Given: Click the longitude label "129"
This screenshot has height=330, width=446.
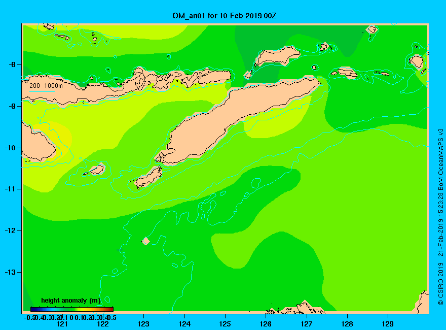Looking at the screenshot, I should click(388, 324).
